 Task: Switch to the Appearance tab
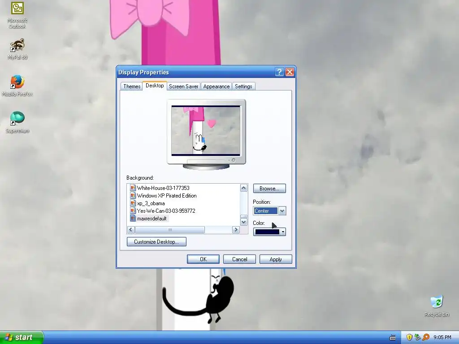[x=217, y=86]
